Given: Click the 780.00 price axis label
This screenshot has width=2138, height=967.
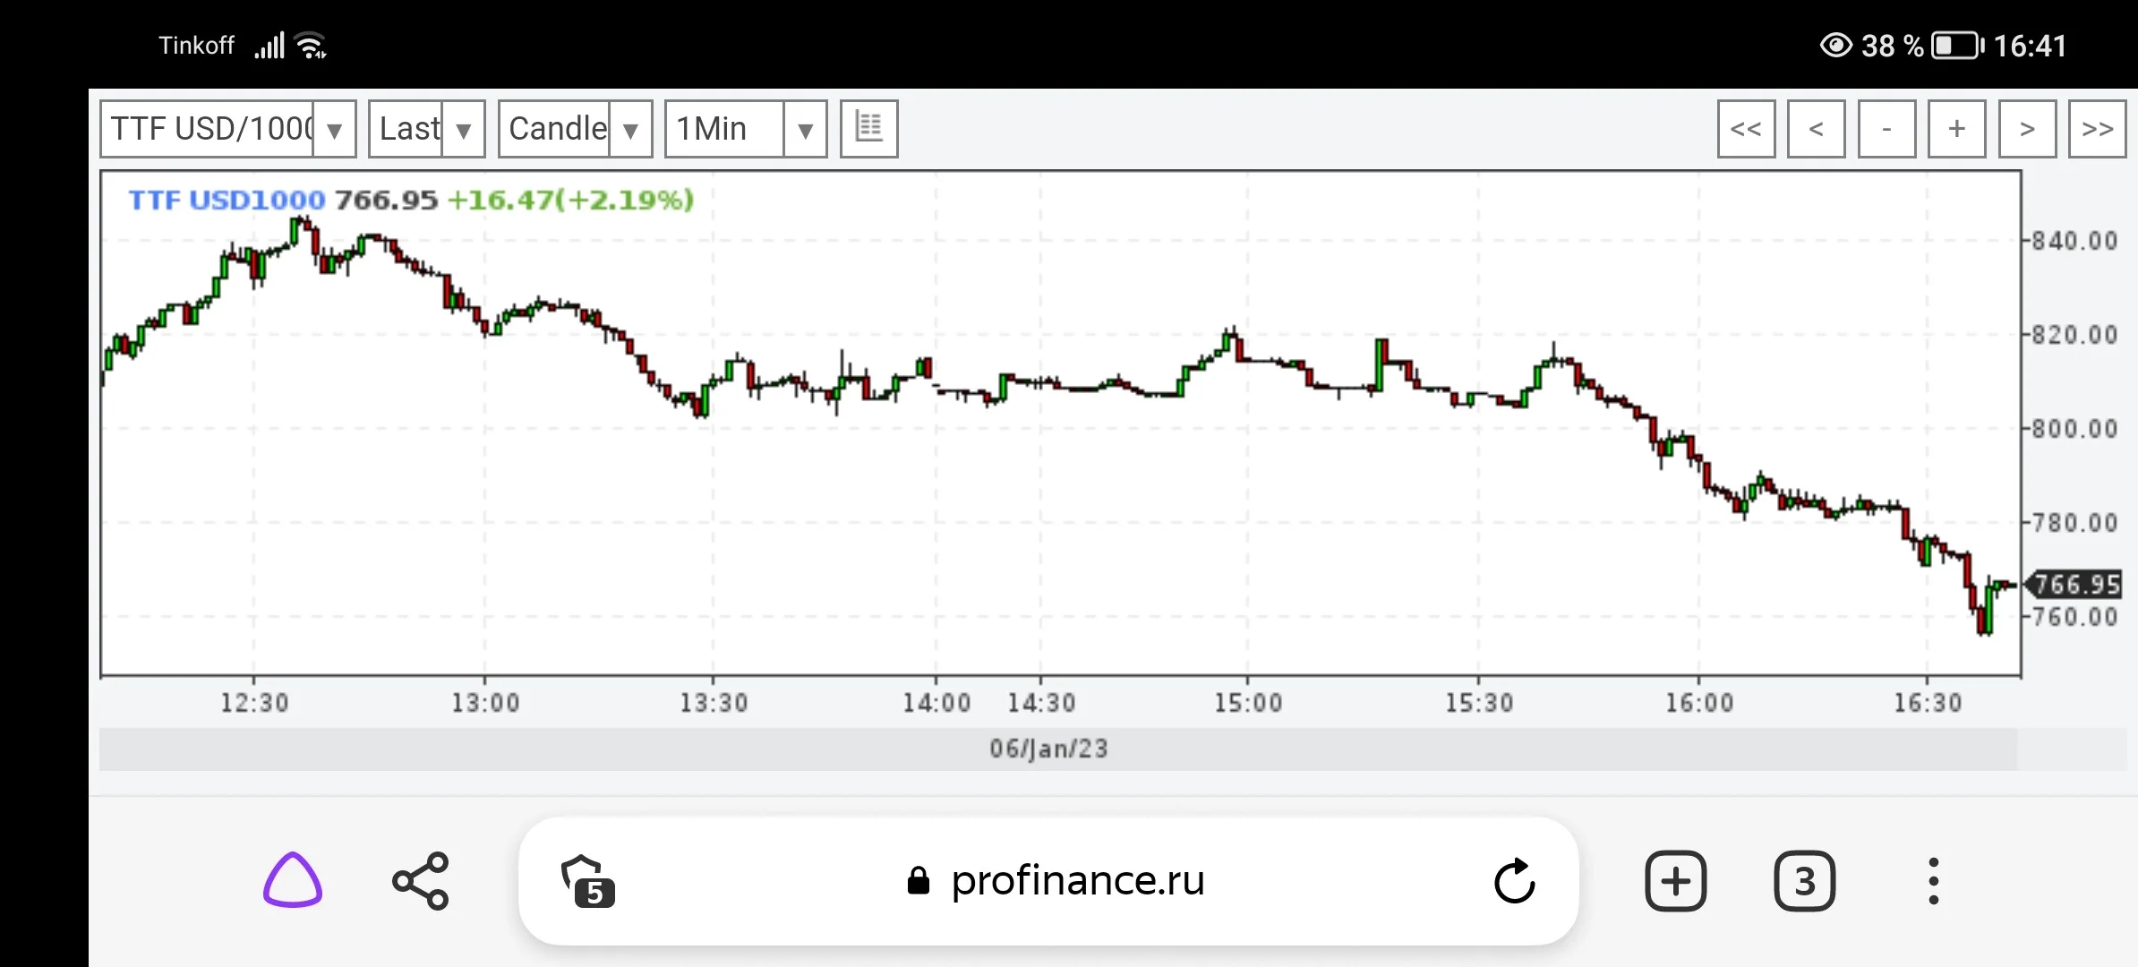Looking at the screenshot, I should click(2074, 523).
